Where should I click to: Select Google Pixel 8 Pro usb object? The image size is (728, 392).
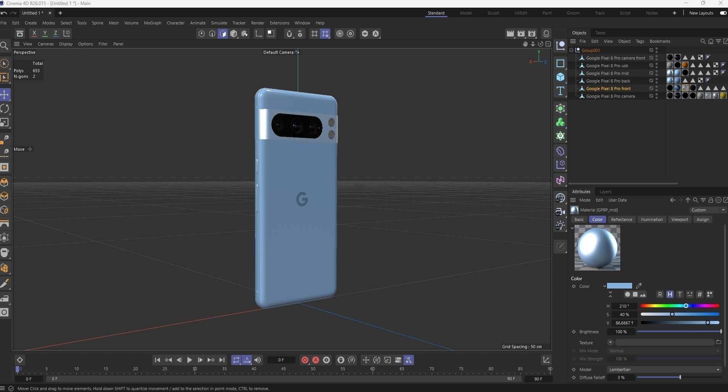pyautogui.click(x=607, y=66)
